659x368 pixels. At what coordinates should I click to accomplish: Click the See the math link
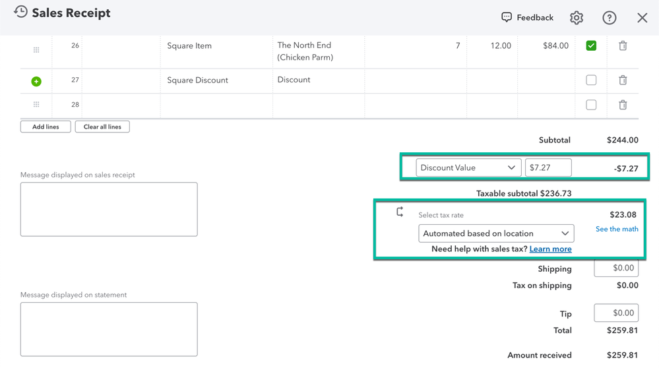tap(617, 229)
